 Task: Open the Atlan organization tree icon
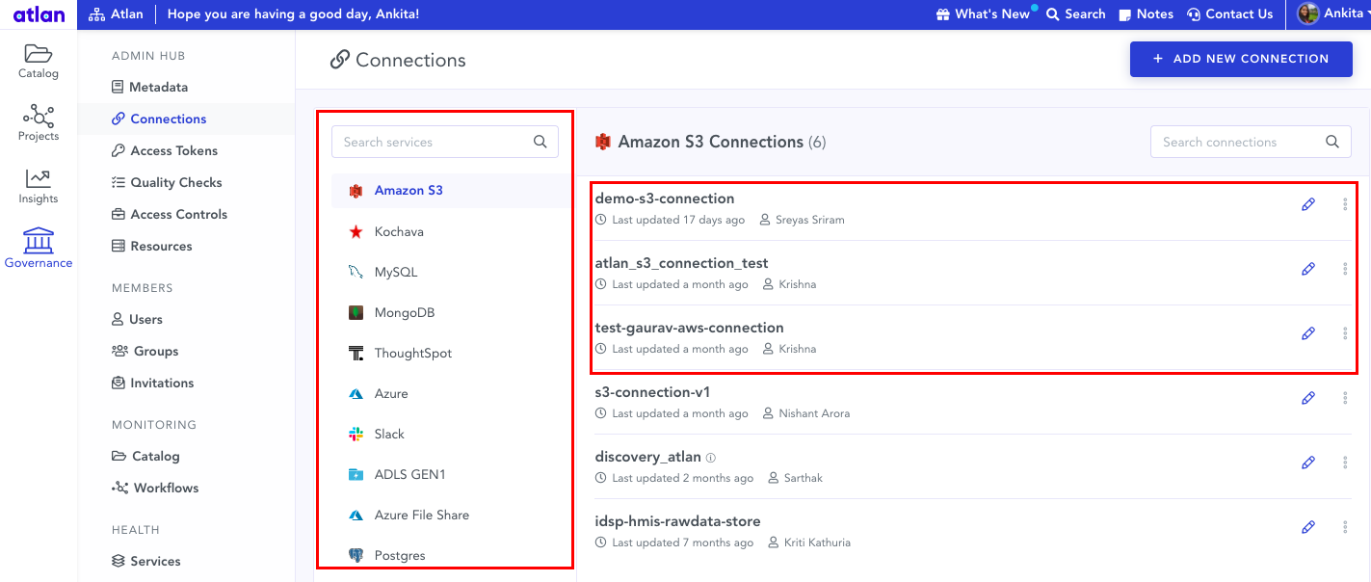point(96,14)
